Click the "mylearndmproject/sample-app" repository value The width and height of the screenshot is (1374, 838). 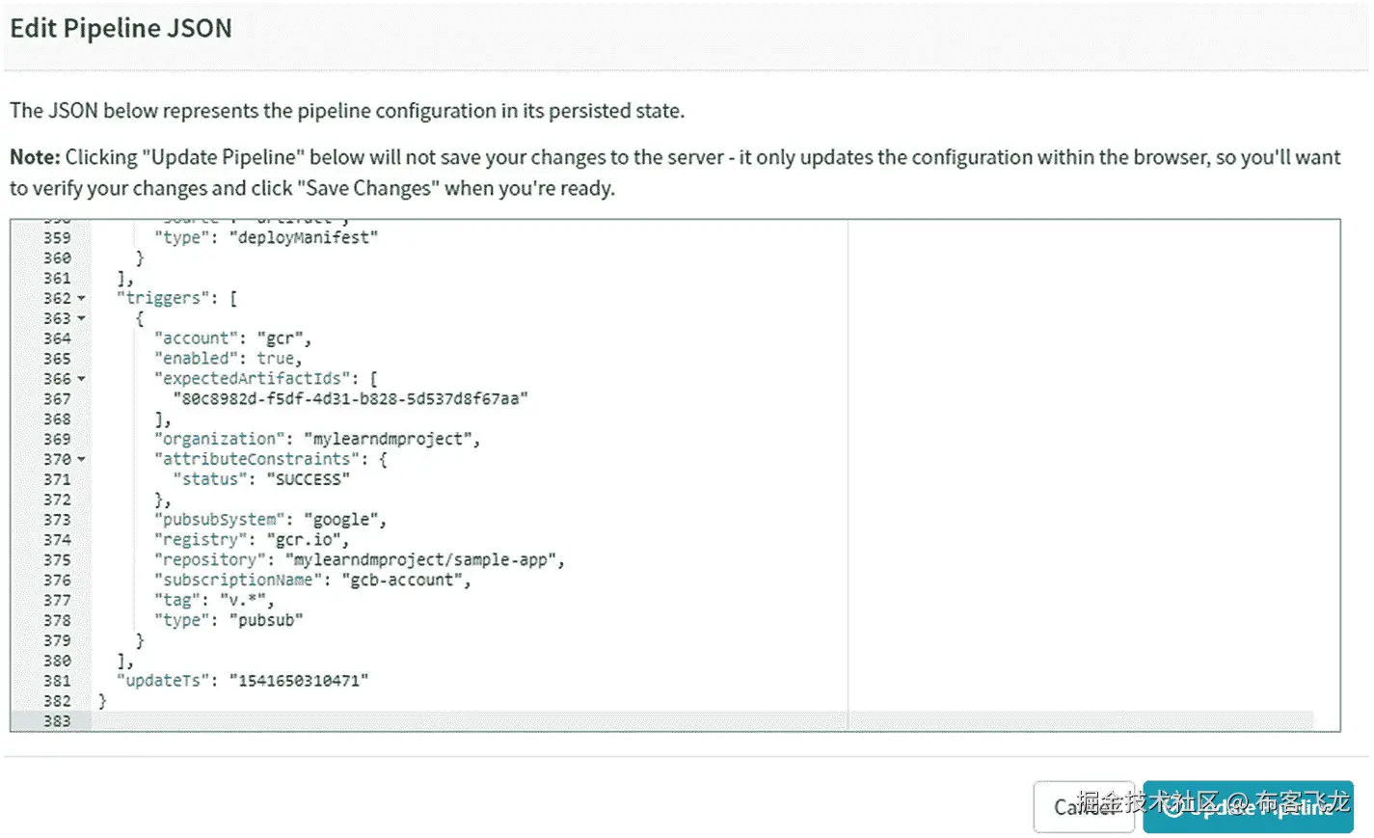pyautogui.click(x=424, y=560)
